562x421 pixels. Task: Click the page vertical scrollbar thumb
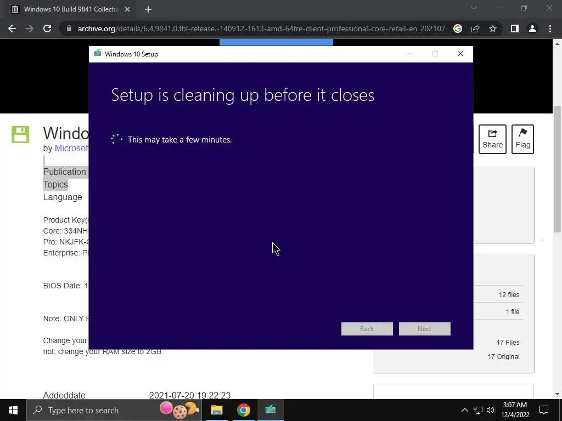click(x=558, y=169)
